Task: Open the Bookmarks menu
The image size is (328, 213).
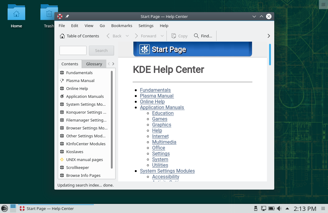Action: (x=122, y=26)
